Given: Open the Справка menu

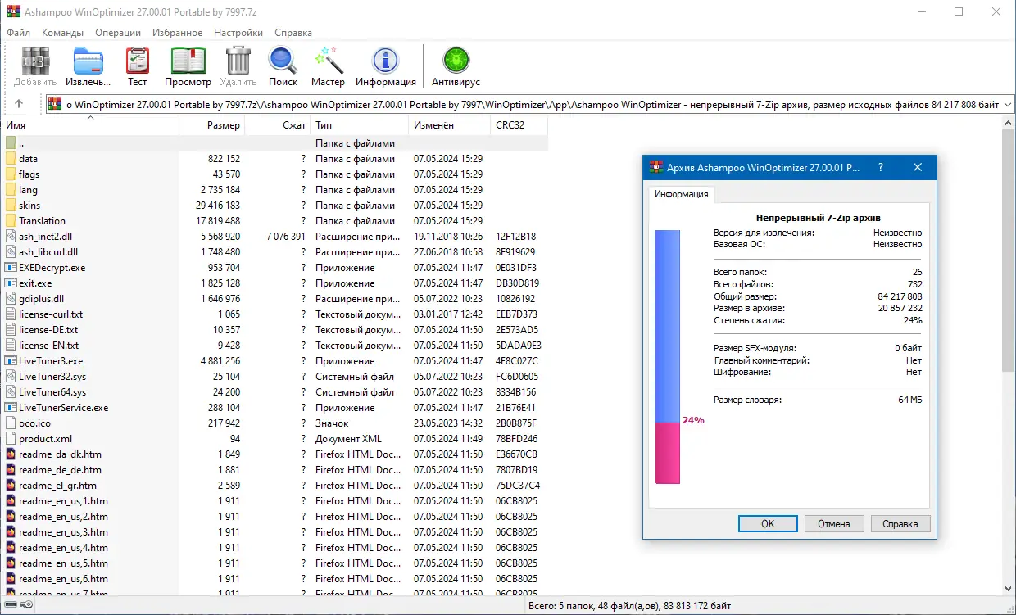Looking at the screenshot, I should click(293, 33).
